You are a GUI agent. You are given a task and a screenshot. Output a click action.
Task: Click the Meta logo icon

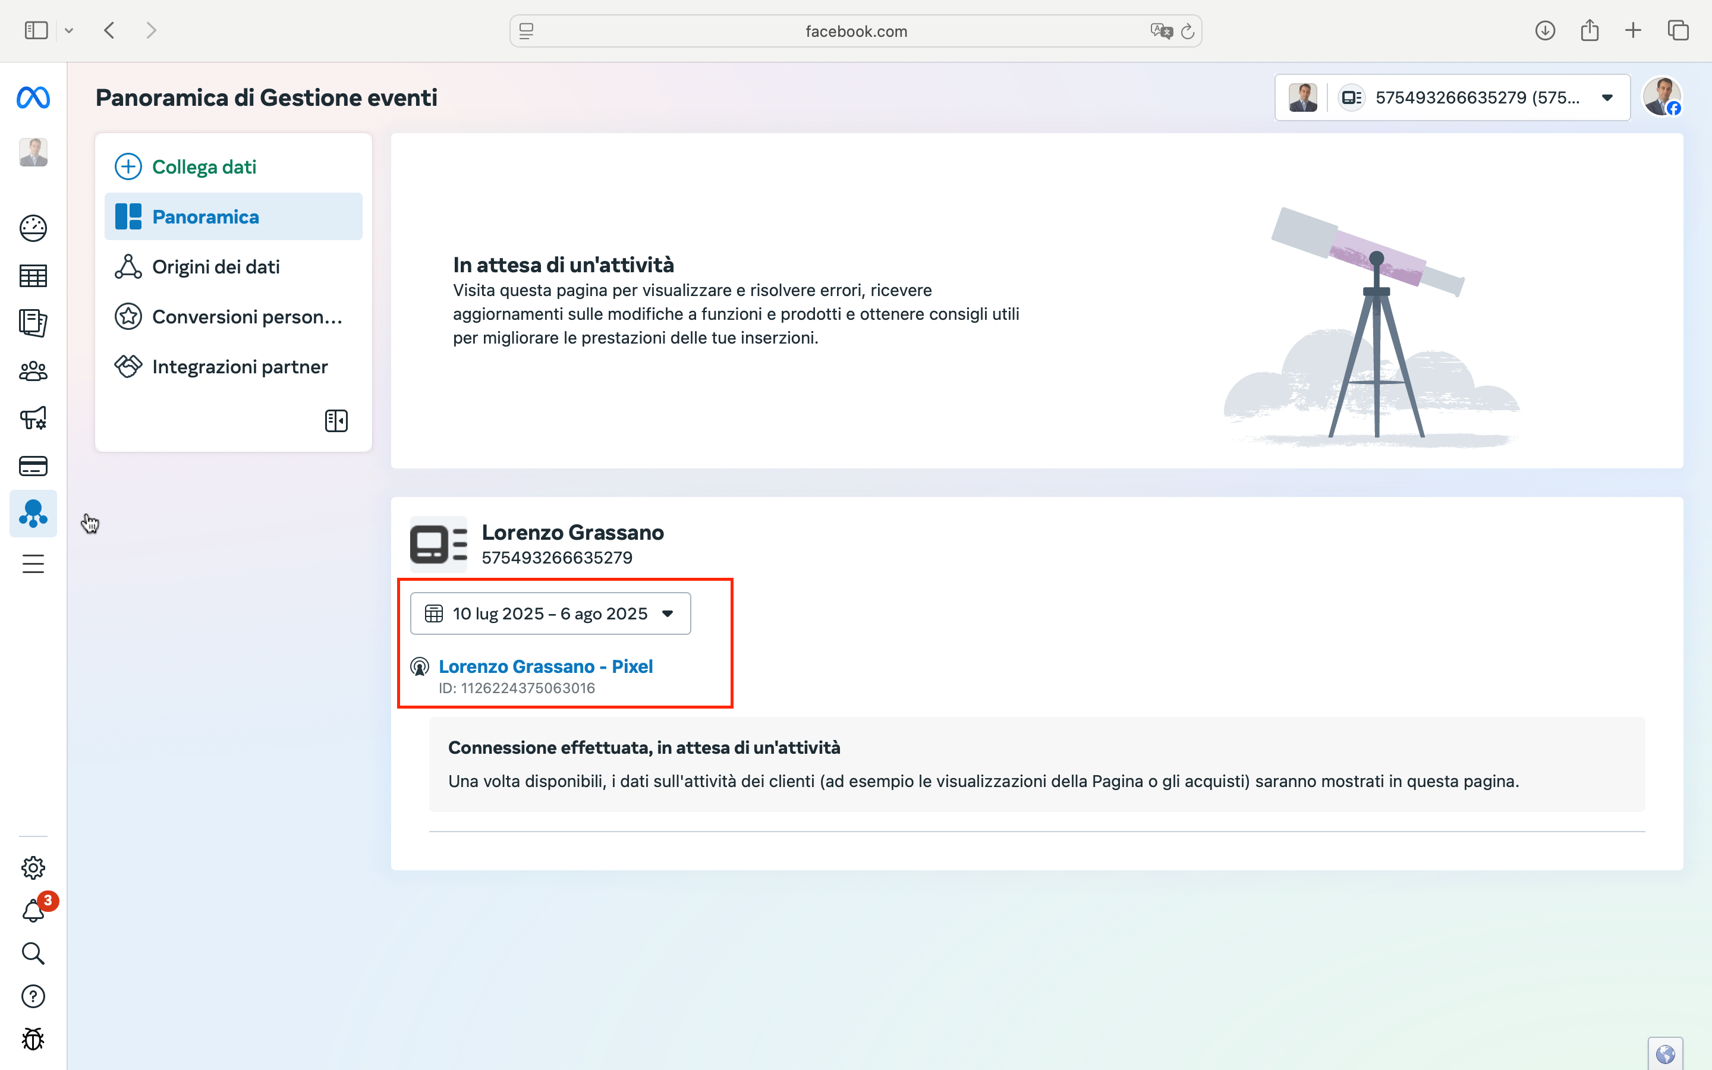click(33, 97)
